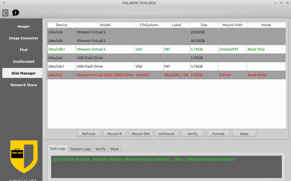The width and height of the screenshot is (291, 181).
Task: Click the Mode column header
Action: (x=266, y=25)
